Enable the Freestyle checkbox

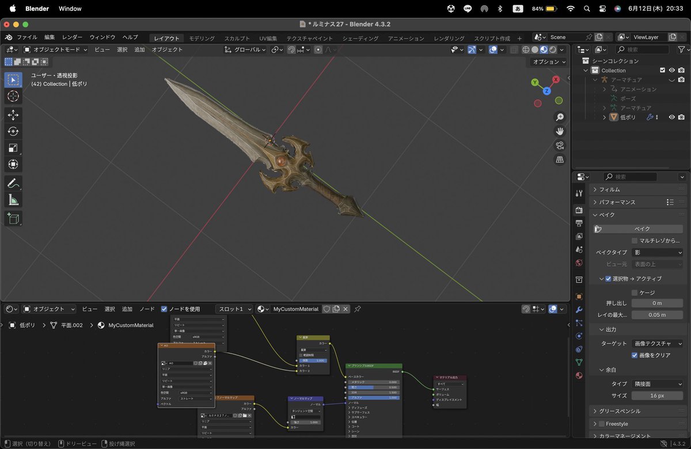pyautogui.click(x=602, y=424)
